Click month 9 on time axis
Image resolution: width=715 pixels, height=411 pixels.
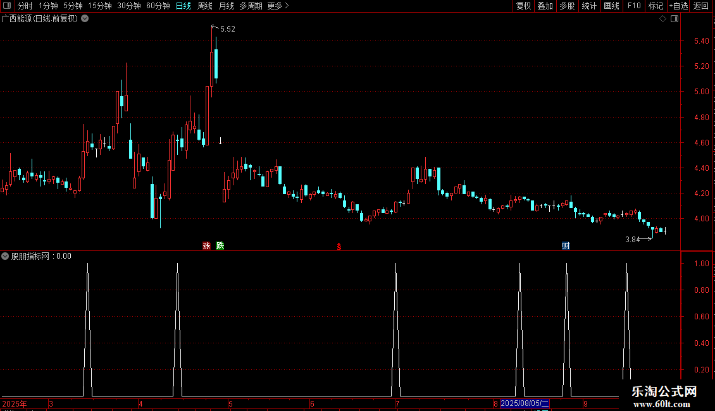(x=585, y=403)
